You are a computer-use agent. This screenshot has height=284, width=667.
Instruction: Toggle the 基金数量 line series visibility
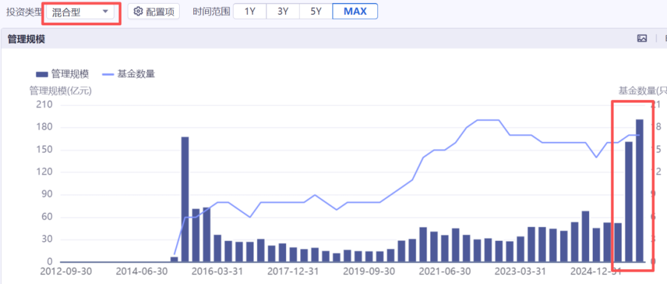pyautogui.click(x=128, y=75)
